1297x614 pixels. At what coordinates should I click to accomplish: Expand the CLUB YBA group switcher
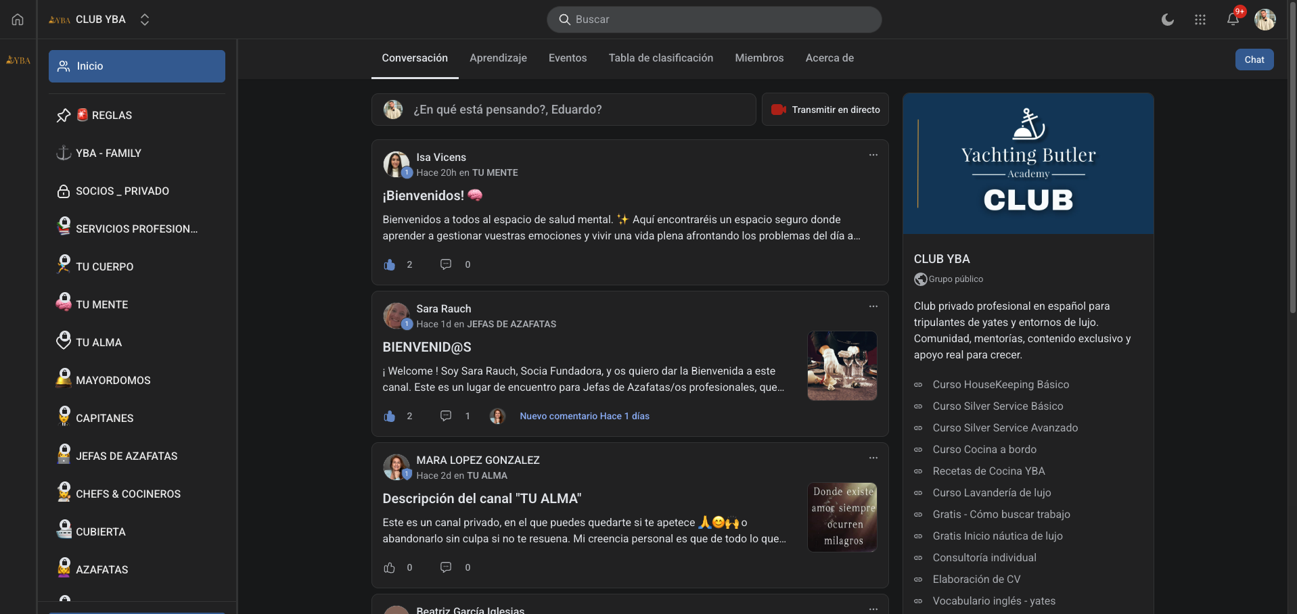pyautogui.click(x=144, y=20)
